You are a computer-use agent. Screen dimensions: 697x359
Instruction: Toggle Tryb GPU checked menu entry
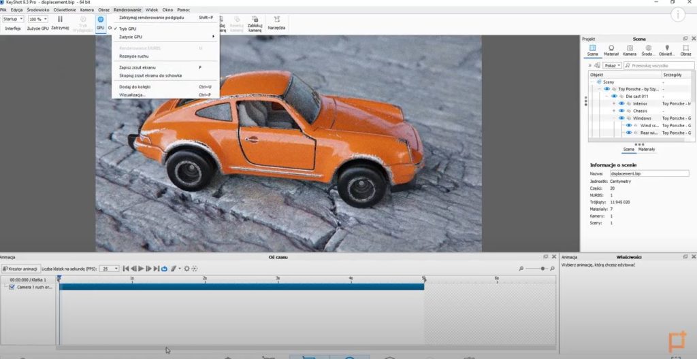pos(165,29)
